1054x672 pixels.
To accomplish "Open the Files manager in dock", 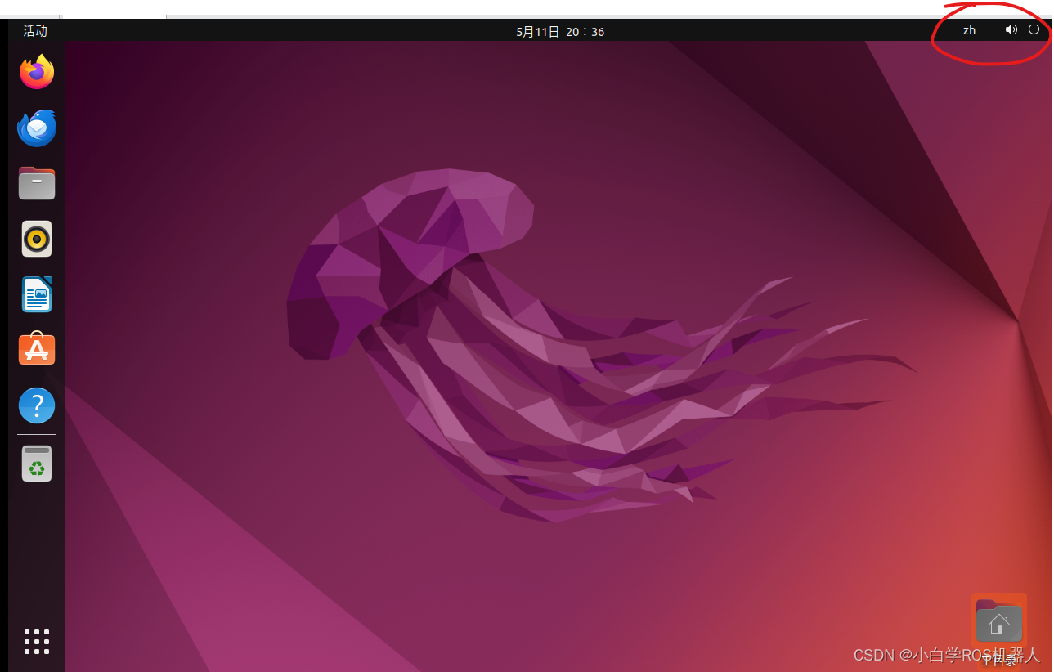I will pyautogui.click(x=37, y=183).
